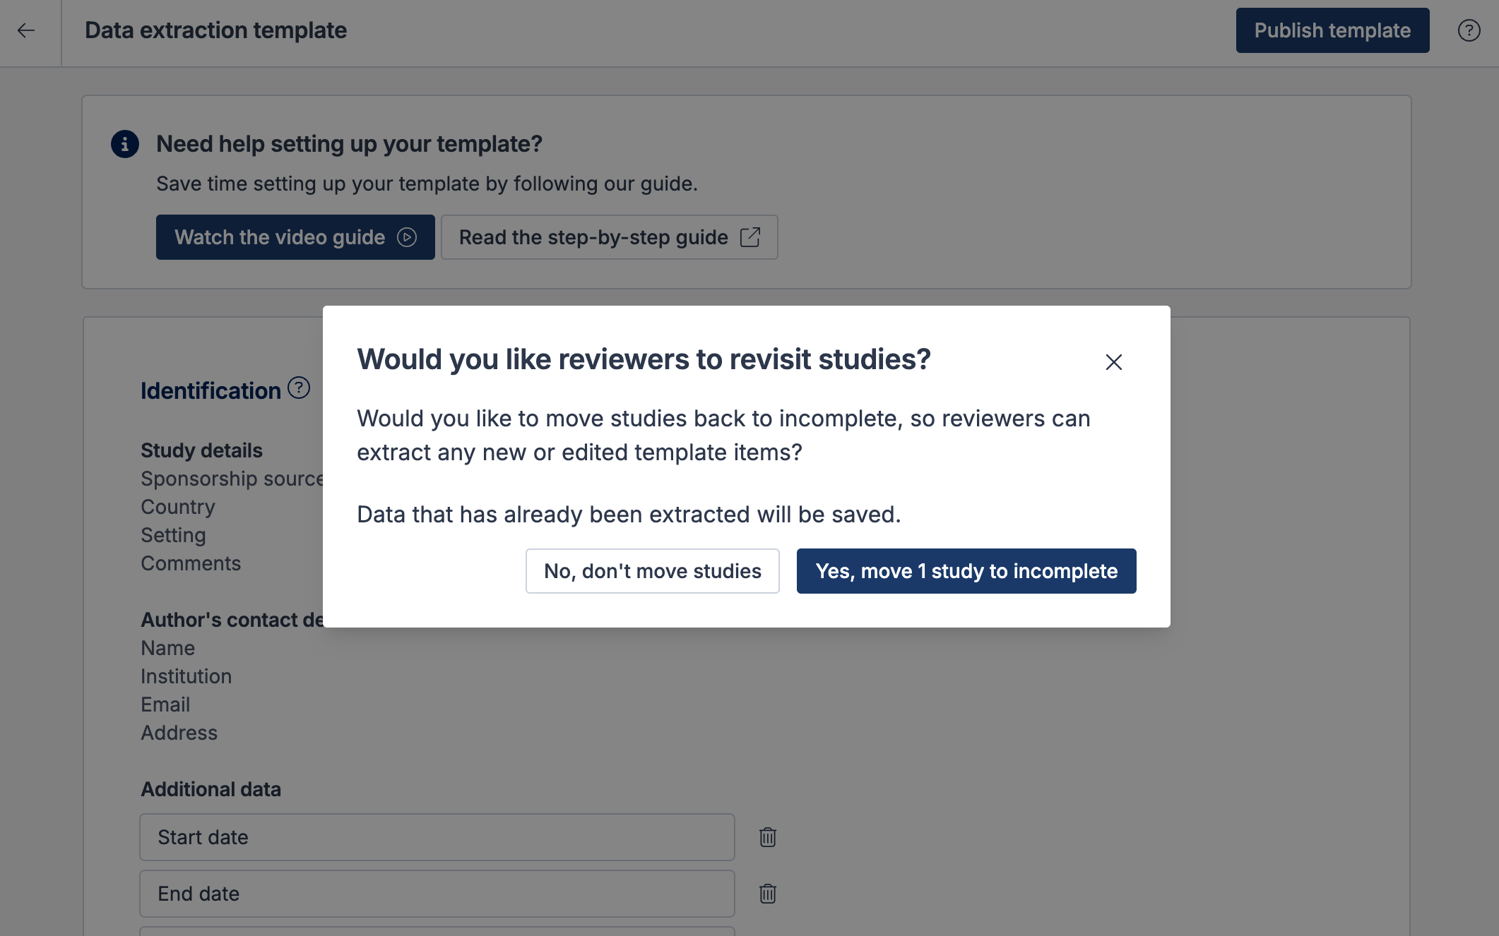
Task: Click the Country item under Study details
Action: pyautogui.click(x=178, y=507)
